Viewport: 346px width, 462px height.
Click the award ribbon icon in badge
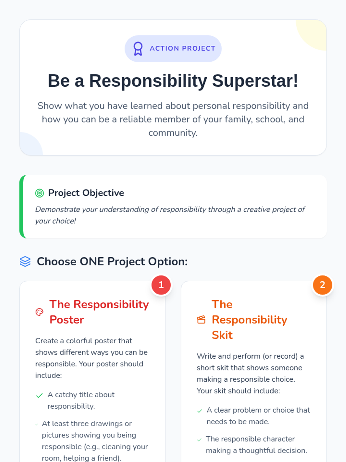point(138,49)
